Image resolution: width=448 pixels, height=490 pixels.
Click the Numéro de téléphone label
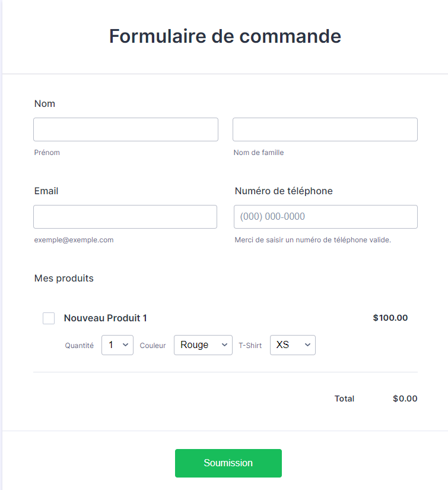tap(284, 191)
